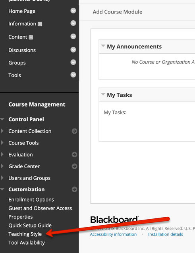Open Tool Availability settings
195x253 pixels.
point(27,243)
